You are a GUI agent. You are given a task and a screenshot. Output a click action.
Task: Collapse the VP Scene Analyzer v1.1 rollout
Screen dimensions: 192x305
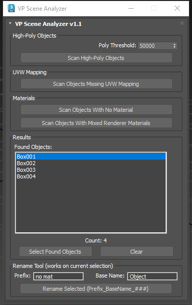(x=10, y=23)
